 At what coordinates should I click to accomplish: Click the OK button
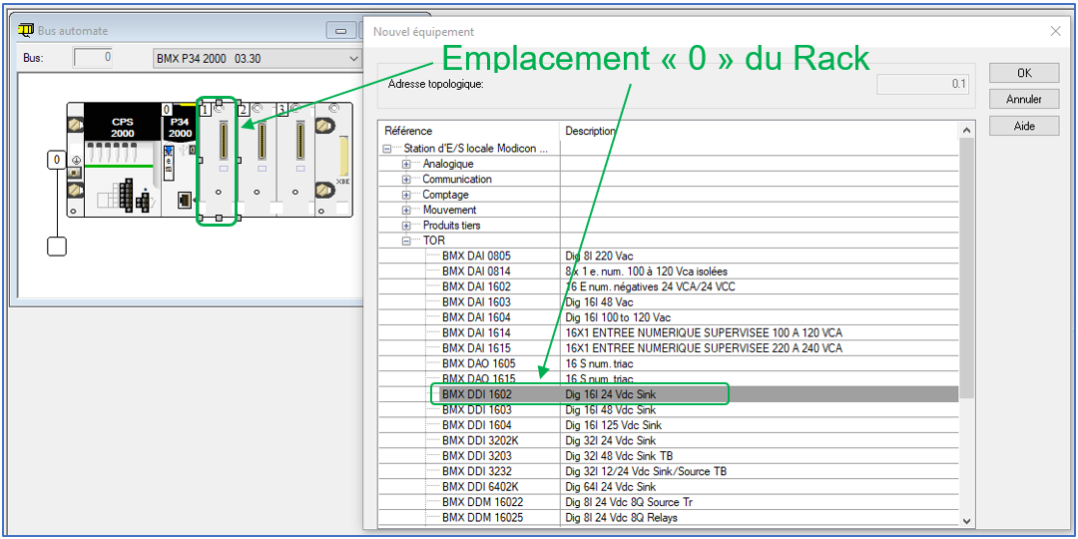coord(1024,73)
